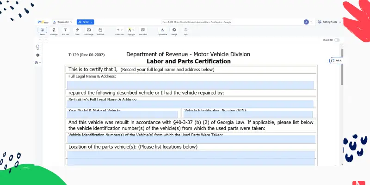Choose the Add Sign tool
The image size is (370, 185).
pos(54,30)
